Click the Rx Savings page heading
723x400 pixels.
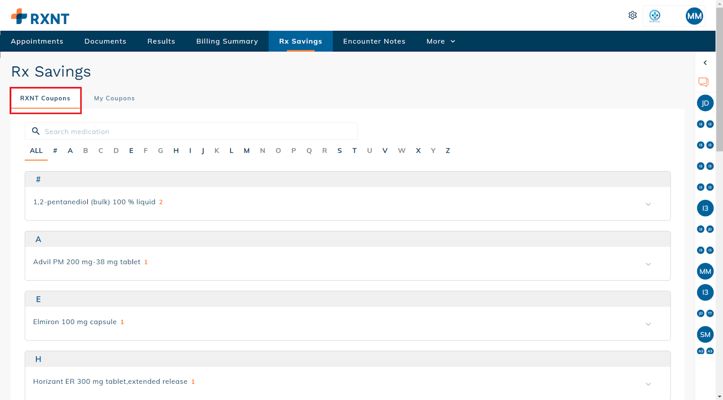[x=51, y=71]
